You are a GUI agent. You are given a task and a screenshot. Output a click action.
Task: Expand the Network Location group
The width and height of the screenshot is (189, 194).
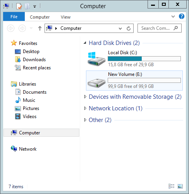pyautogui.click(x=85, y=108)
